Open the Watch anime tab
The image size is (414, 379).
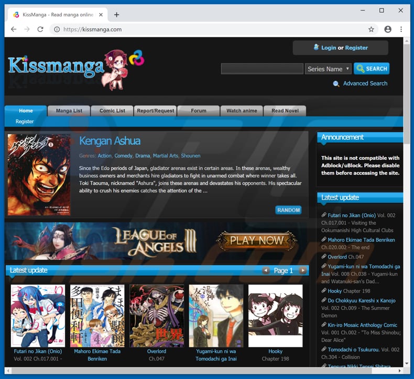pos(242,111)
